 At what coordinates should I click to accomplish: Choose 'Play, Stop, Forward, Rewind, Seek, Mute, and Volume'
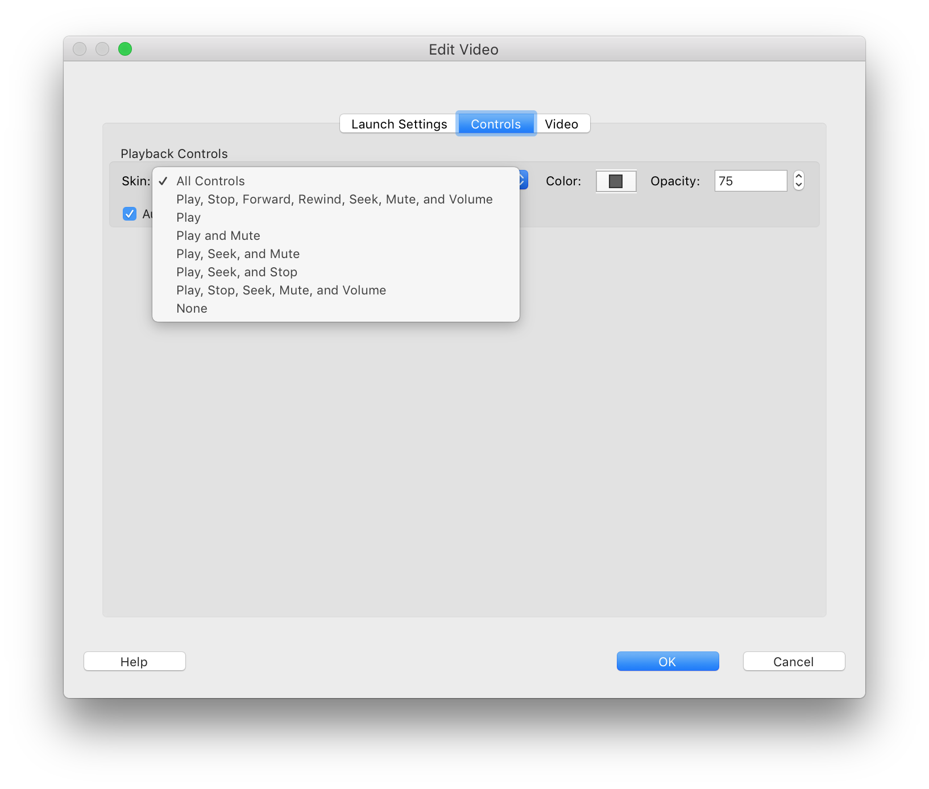[334, 200]
